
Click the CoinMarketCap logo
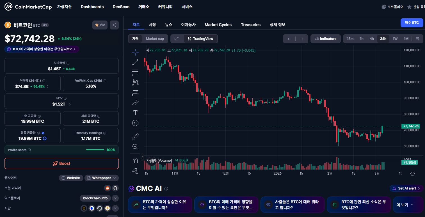(28, 7)
